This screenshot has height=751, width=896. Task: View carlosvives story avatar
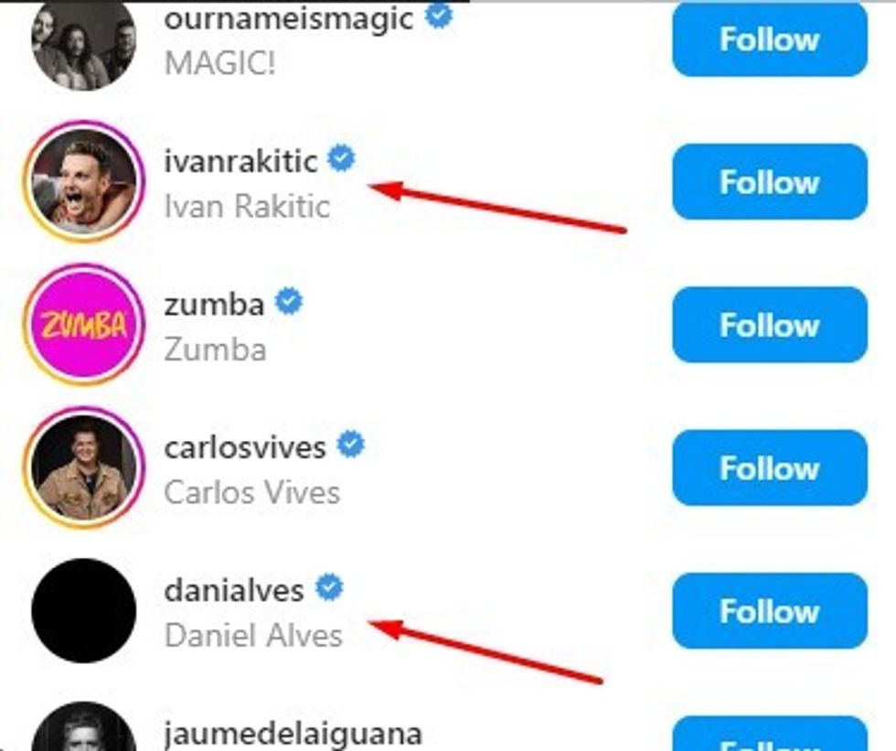(x=83, y=467)
